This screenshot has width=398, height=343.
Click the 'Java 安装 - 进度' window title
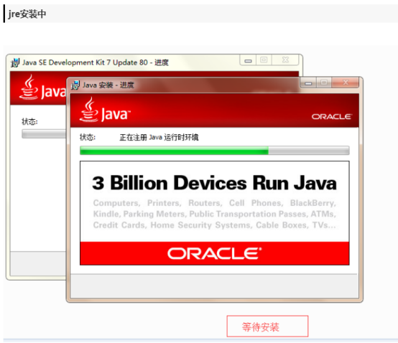pos(108,85)
